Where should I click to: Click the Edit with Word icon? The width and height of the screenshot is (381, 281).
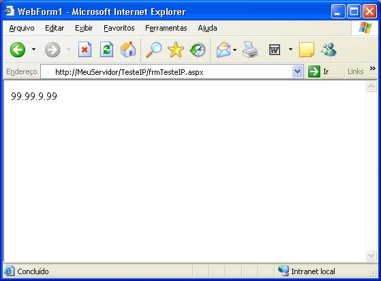pyautogui.click(x=275, y=50)
